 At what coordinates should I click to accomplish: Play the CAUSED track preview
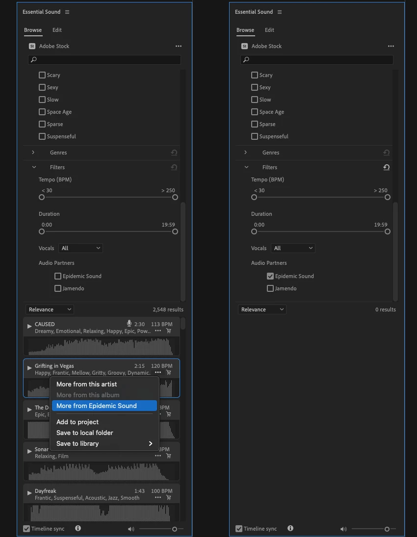[x=29, y=327]
